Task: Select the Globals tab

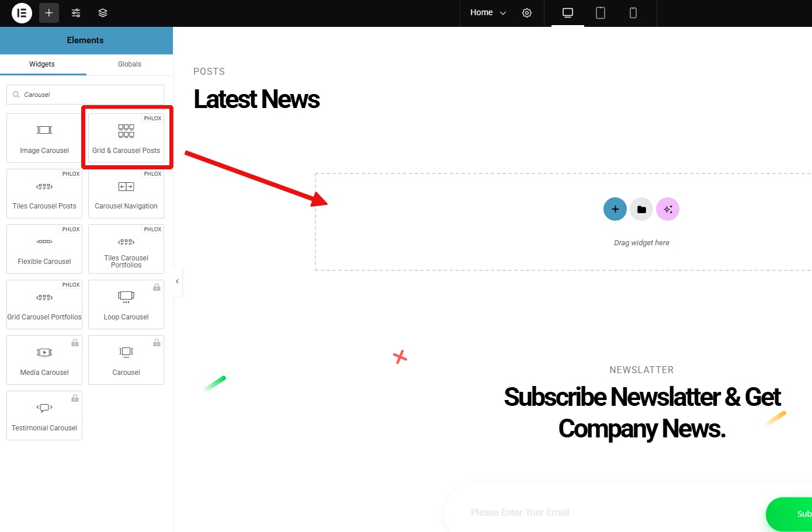Action: pos(130,64)
